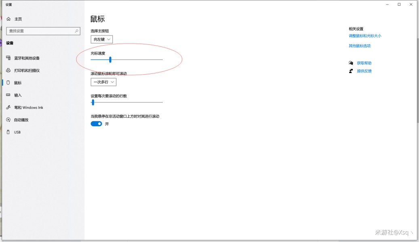Click the pen icon for 笔和 Windows Ink
This screenshot has height=242, width=419.
click(x=8, y=107)
